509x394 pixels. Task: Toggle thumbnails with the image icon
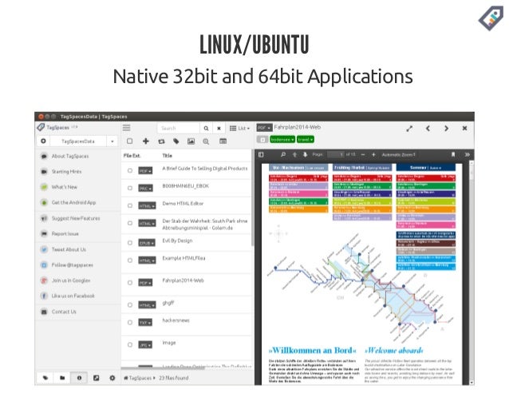(191, 141)
